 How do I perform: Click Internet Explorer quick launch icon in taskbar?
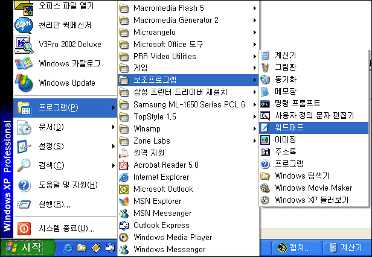(68, 248)
